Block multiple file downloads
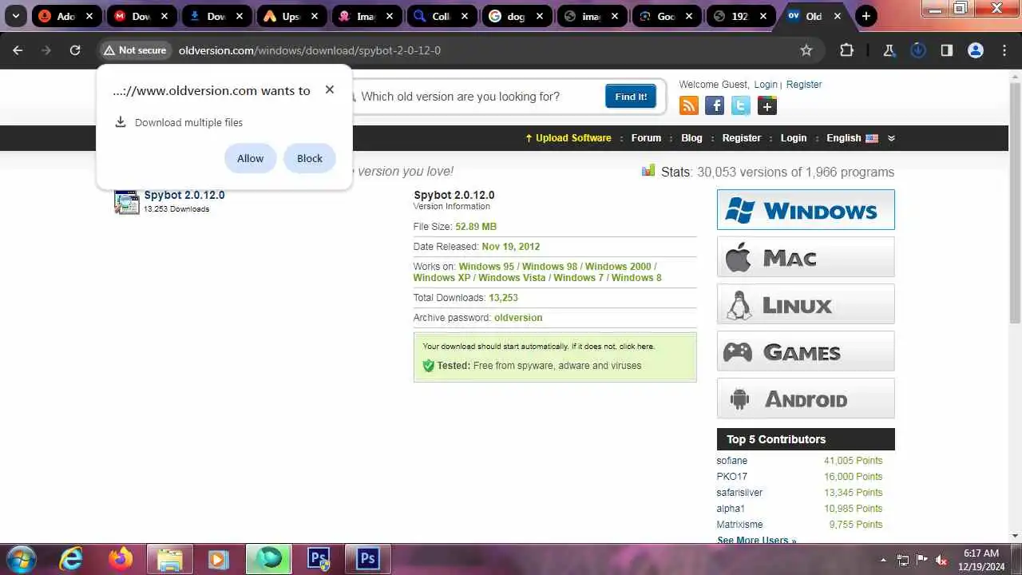 click(x=310, y=158)
